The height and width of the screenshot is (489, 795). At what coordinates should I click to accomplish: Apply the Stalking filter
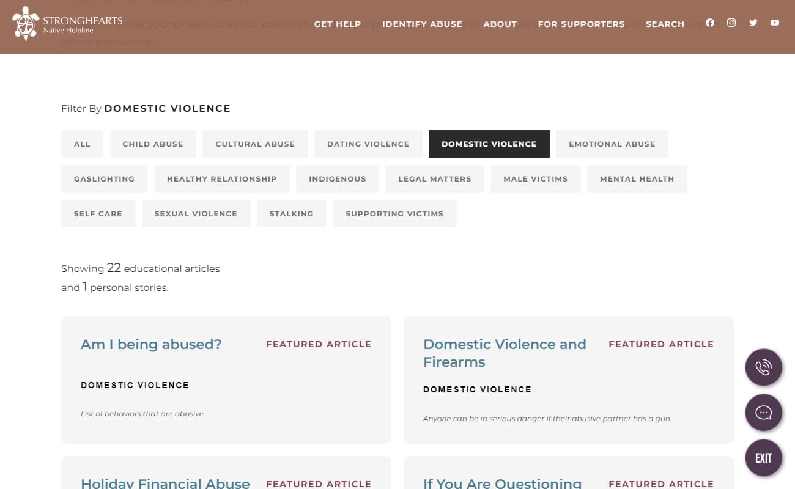[x=292, y=213]
